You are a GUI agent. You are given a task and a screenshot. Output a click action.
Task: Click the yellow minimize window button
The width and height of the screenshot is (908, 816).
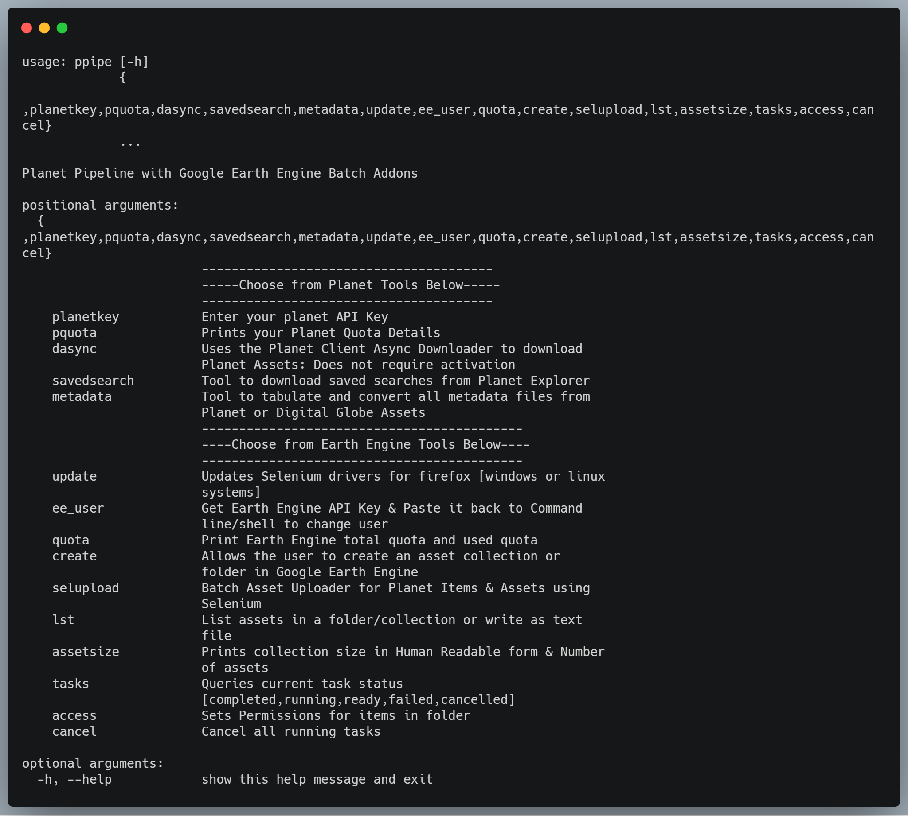pos(44,28)
